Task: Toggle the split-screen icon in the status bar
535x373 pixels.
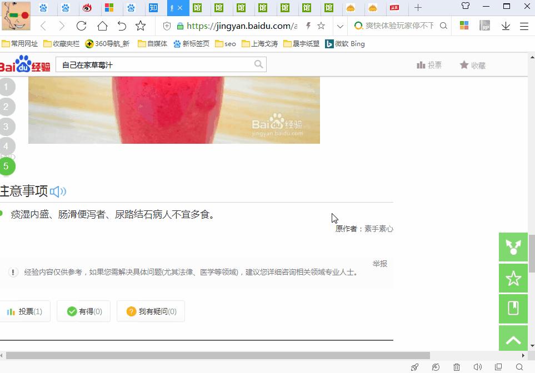Action: [x=498, y=367]
